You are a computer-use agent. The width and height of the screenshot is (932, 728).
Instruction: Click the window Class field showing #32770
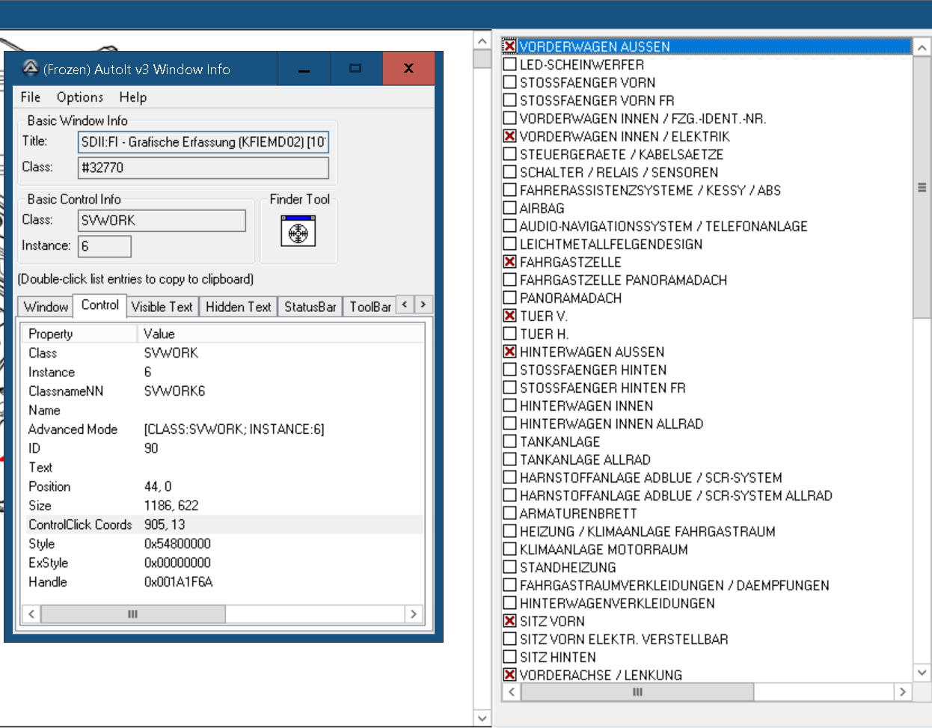point(203,168)
